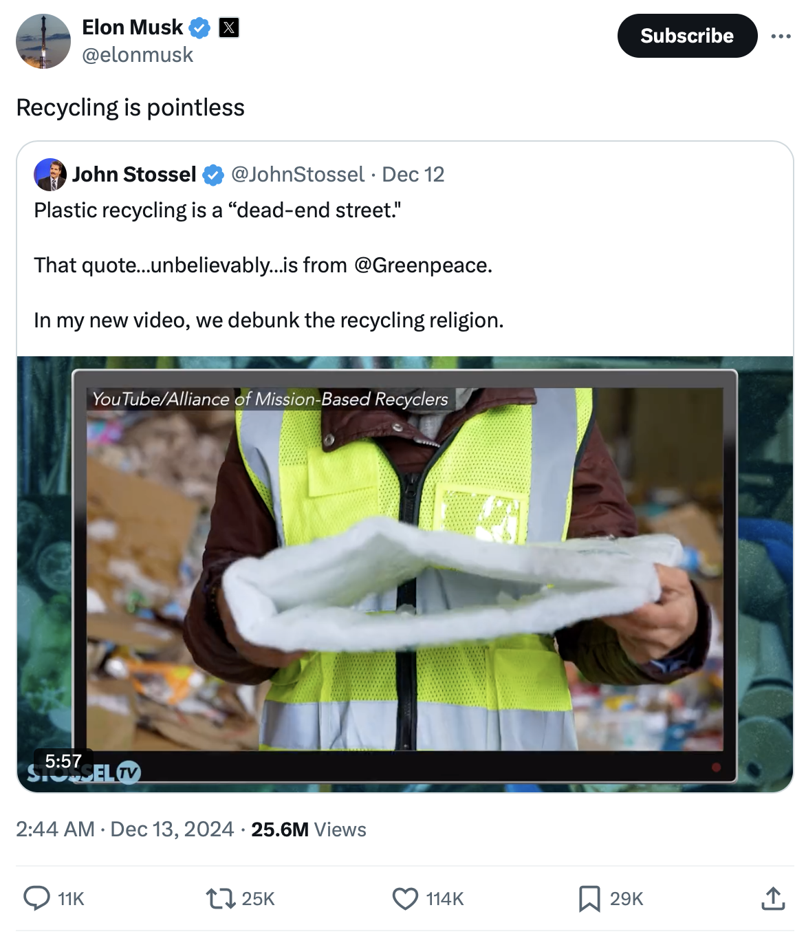The height and width of the screenshot is (934, 806).
Task: Click the 2:44 AM timestamp link
Action: point(55,829)
